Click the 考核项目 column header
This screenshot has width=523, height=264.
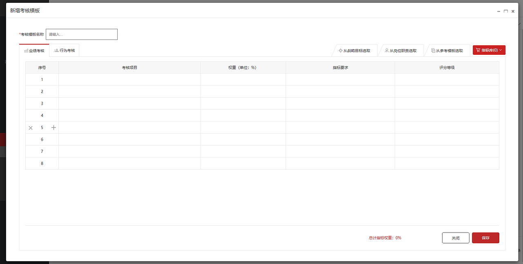click(130, 67)
